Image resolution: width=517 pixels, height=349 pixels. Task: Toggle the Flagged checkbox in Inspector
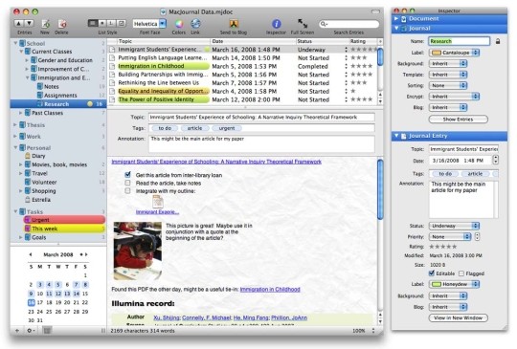[x=461, y=273]
